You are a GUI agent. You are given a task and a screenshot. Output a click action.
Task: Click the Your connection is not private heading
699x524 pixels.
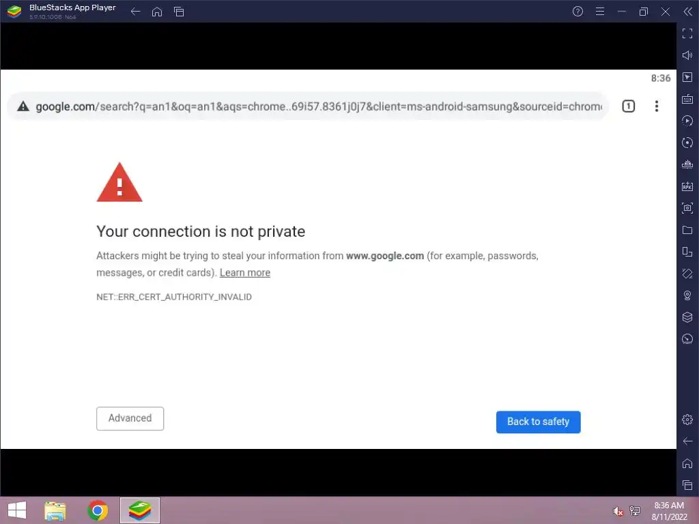201,231
